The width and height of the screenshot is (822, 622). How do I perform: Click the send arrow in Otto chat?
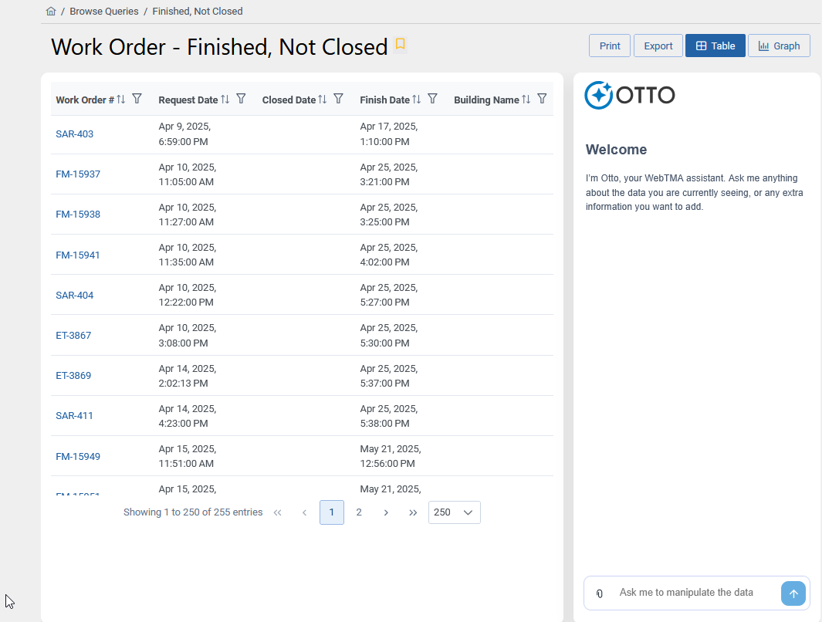coord(793,593)
